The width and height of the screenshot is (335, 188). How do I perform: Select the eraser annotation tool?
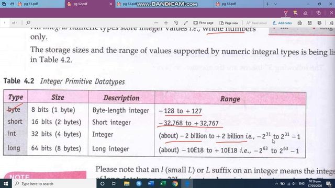pyautogui.click(x=306, y=13)
